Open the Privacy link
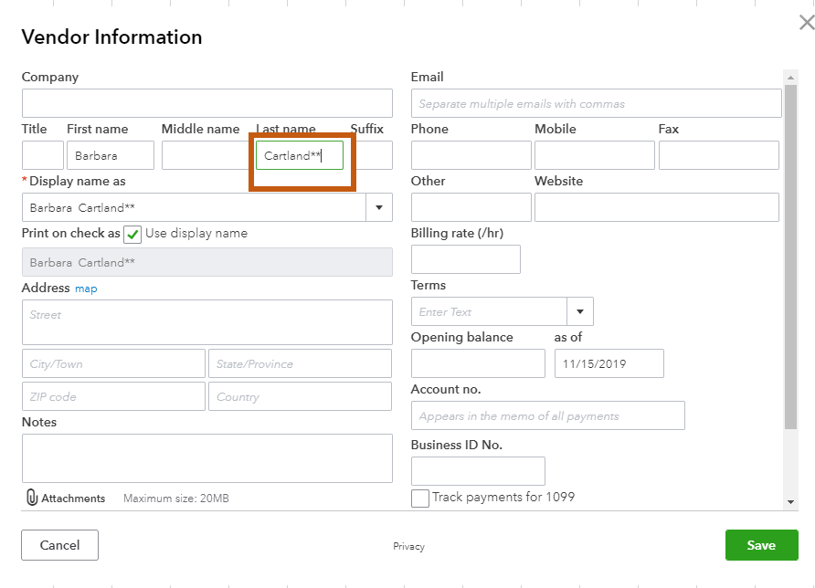Viewport: 815px width, 588px height. point(408,546)
